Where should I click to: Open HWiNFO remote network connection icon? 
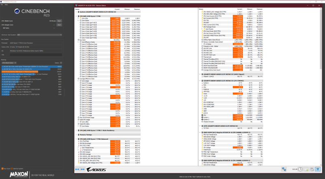(284, 169)
